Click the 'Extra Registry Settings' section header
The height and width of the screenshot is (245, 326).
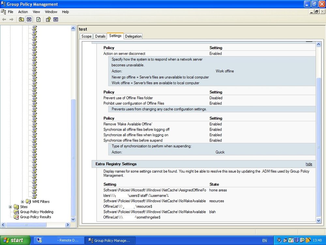coord(203,164)
